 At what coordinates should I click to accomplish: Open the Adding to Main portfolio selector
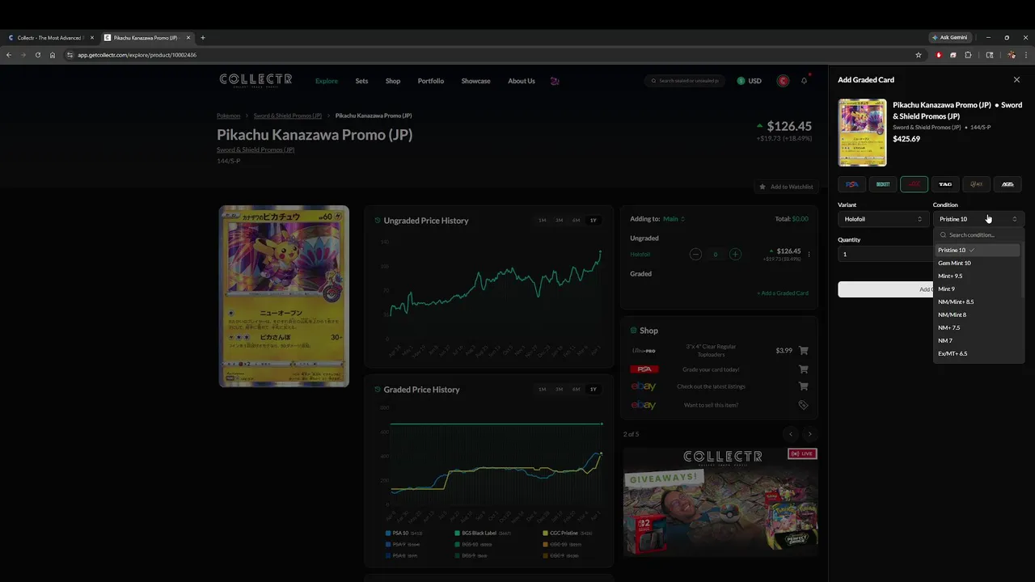pos(674,219)
